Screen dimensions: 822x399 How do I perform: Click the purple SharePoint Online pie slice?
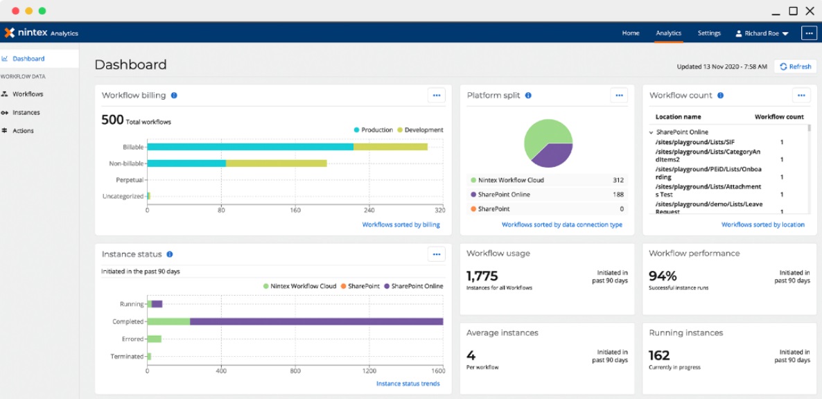tap(553, 156)
